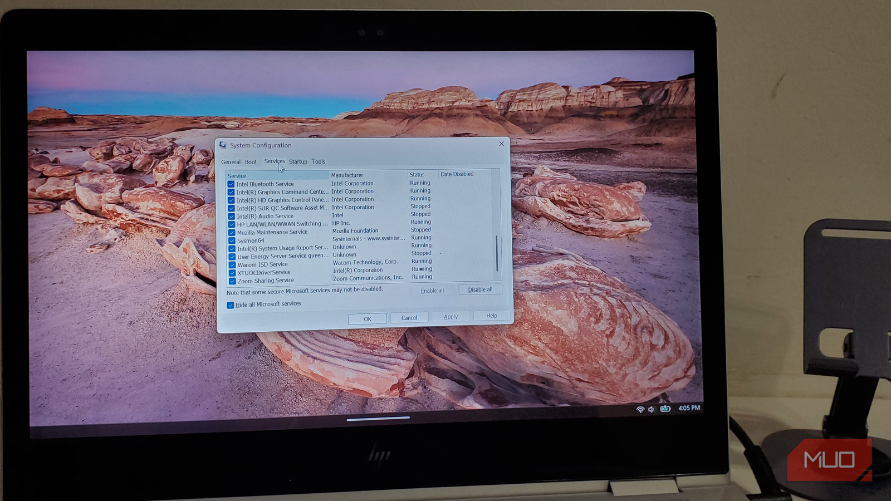Viewport: 891px width, 501px height.
Task: Uncheck Hide all Microsoft services
Action: pyautogui.click(x=231, y=304)
